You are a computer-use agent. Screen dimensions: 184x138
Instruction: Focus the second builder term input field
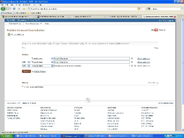92,62
